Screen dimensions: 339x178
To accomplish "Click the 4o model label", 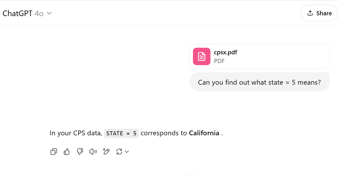I will tap(39, 13).
